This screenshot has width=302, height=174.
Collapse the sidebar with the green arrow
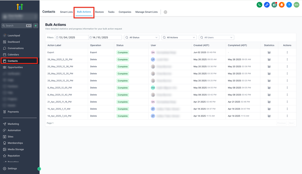click(x=39, y=169)
